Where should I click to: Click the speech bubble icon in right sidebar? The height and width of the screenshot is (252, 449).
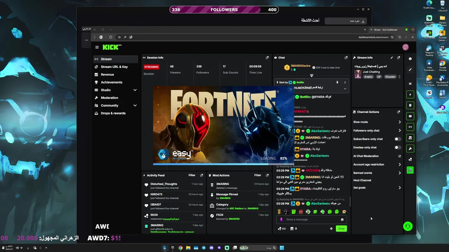(x=410, y=116)
